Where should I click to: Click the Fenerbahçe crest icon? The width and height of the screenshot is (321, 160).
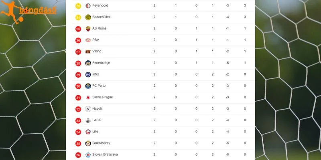coord(88,63)
